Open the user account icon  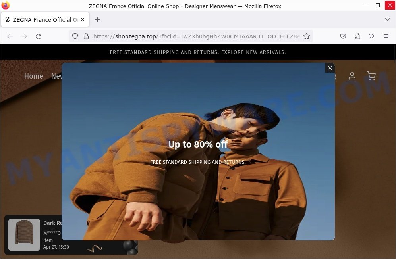tap(352, 76)
